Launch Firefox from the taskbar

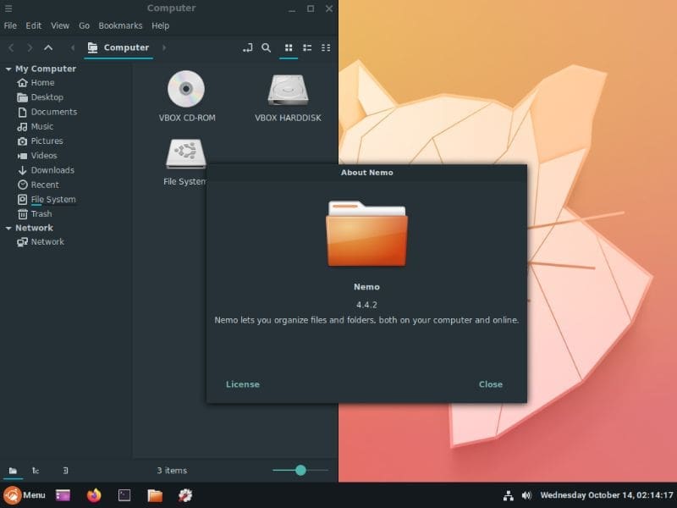coord(94,495)
